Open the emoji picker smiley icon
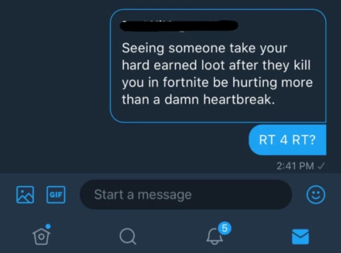The image size is (341, 253). coord(316,194)
